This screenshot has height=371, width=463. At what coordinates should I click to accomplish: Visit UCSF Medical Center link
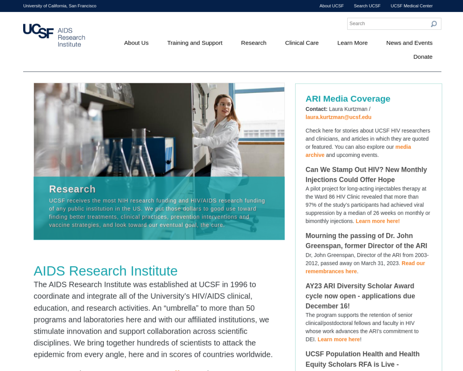tap(411, 6)
